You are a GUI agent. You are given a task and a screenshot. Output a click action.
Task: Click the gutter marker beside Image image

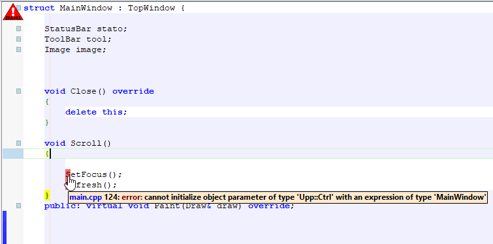18,49
